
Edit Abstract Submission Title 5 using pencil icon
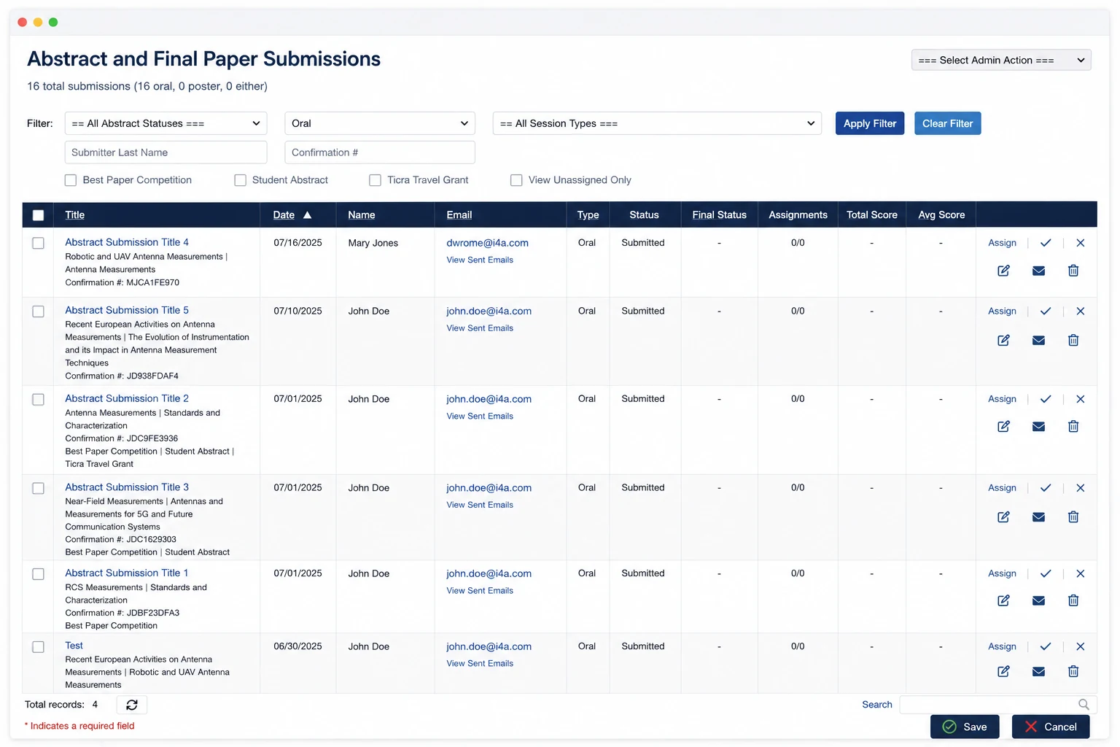point(1003,340)
